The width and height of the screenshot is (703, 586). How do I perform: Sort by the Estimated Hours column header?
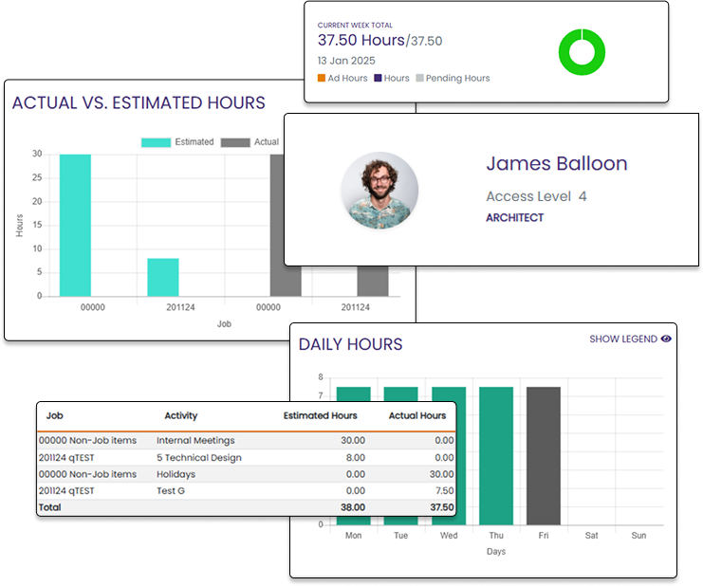pyautogui.click(x=320, y=415)
